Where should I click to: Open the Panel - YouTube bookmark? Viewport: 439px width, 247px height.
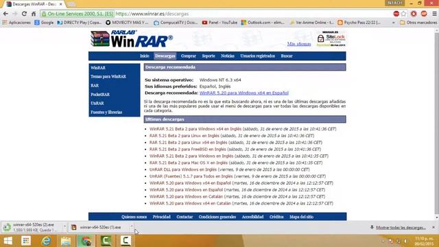tap(219, 23)
